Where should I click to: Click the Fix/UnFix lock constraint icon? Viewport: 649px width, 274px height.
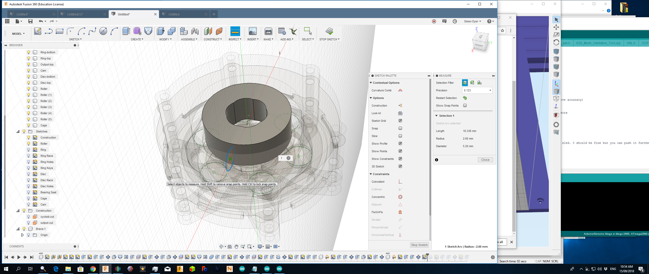[x=400, y=212]
